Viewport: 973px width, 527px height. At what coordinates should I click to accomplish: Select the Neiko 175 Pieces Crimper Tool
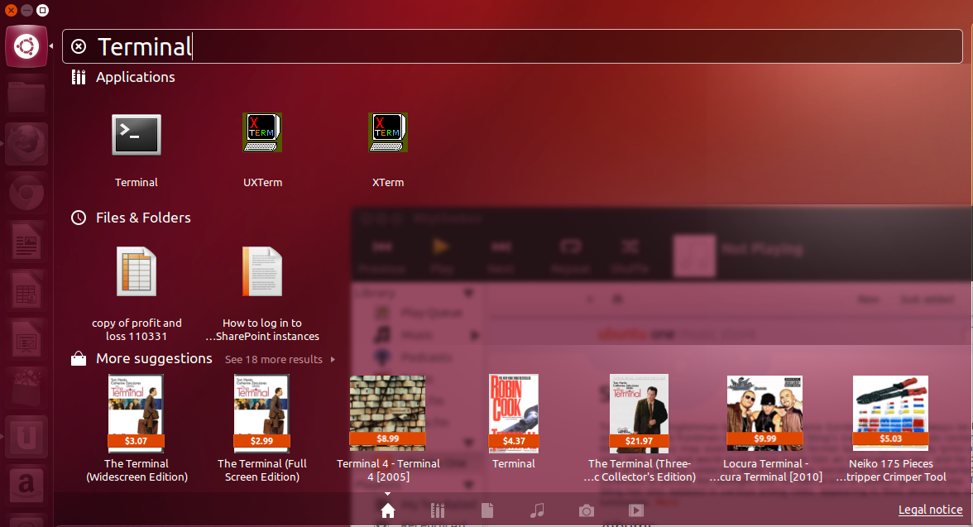coord(890,413)
